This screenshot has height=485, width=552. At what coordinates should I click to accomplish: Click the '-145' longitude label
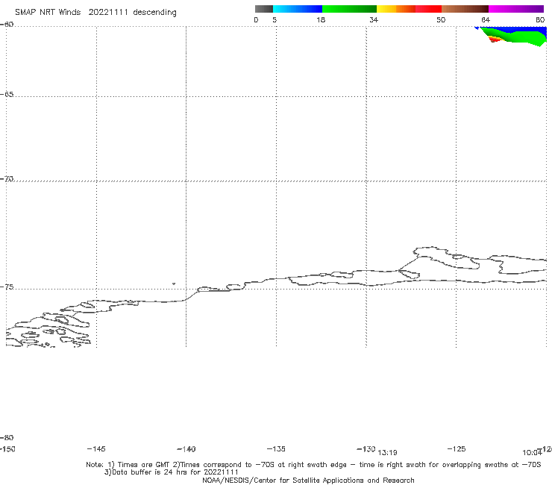tap(96, 449)
